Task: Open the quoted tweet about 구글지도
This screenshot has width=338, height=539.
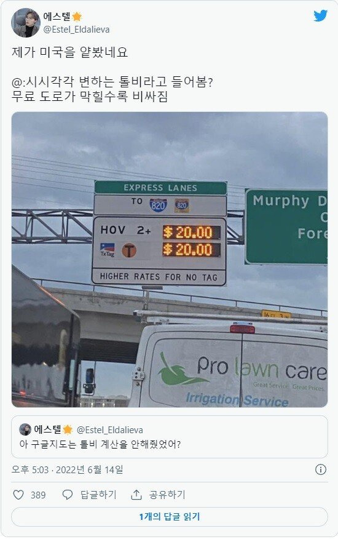Action: point(170,437)
